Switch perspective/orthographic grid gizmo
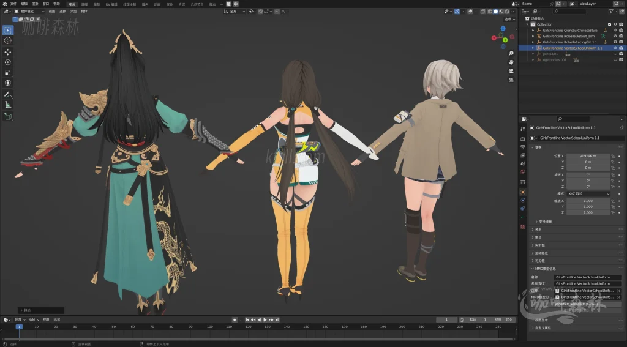This screenshot has width=627, height=347. click(511, 80)
